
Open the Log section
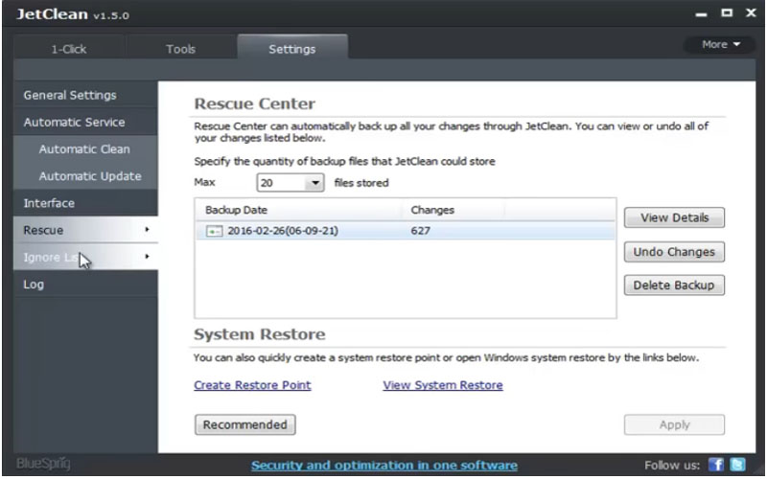click(x=85, y=284)
